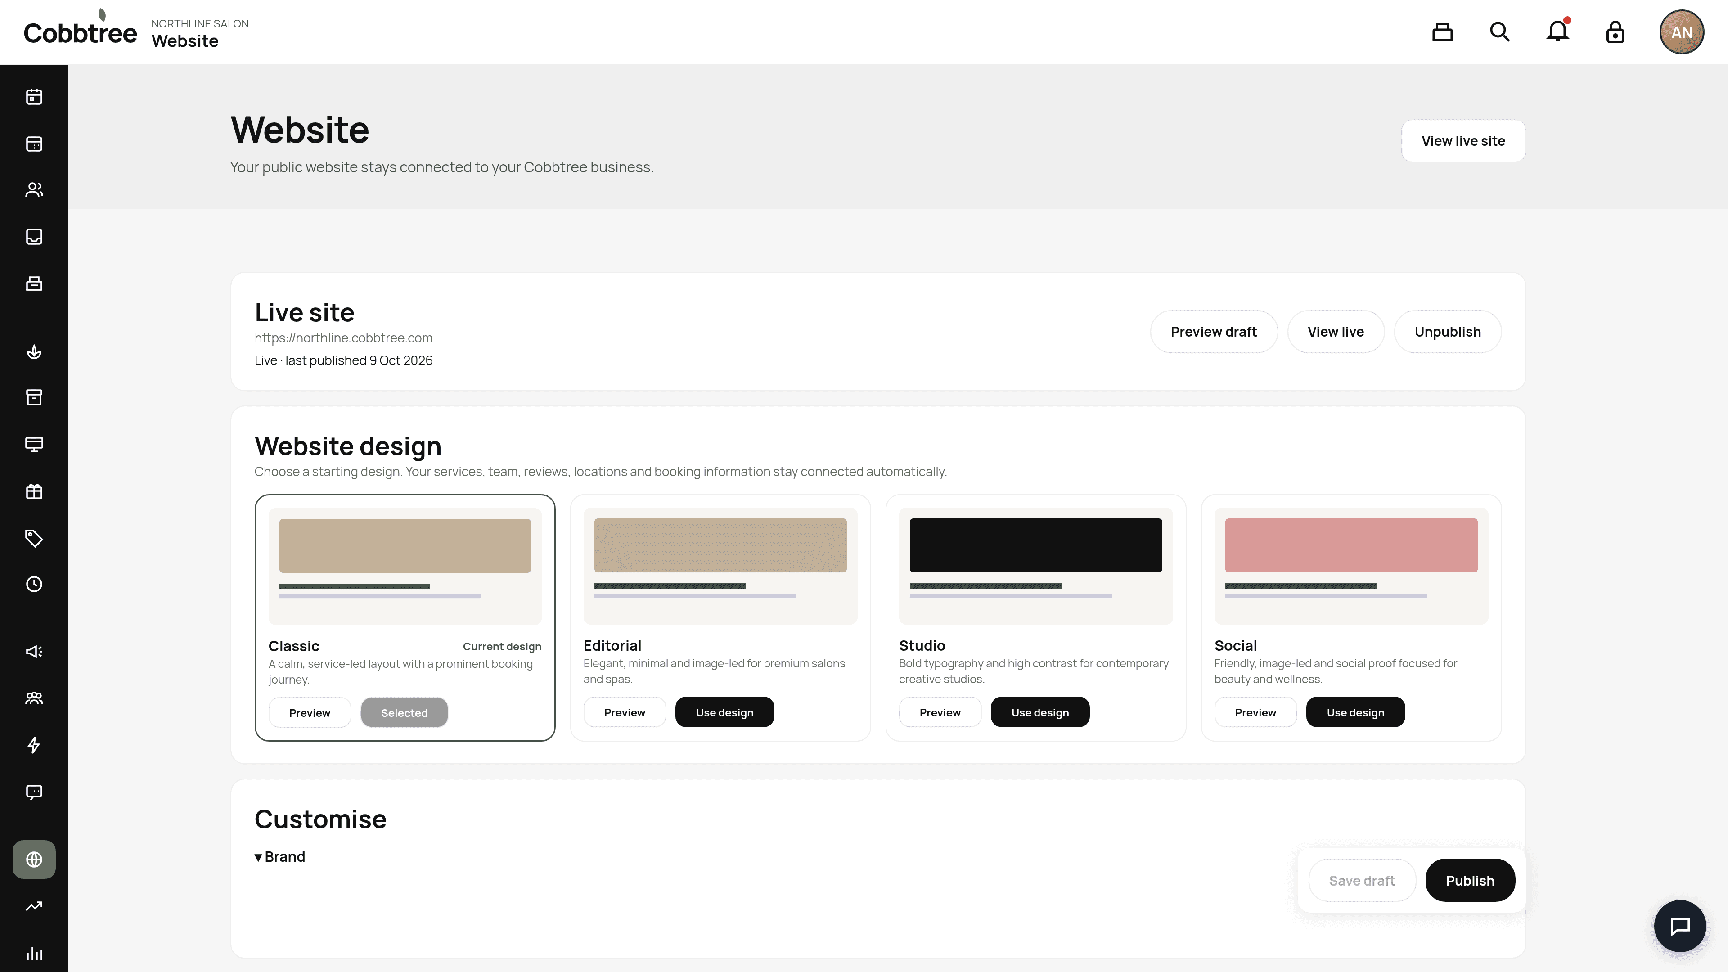The height and width of the screenshot is (972, 1728).
Task: Use the Editorial design
Action: click(724, 712)
